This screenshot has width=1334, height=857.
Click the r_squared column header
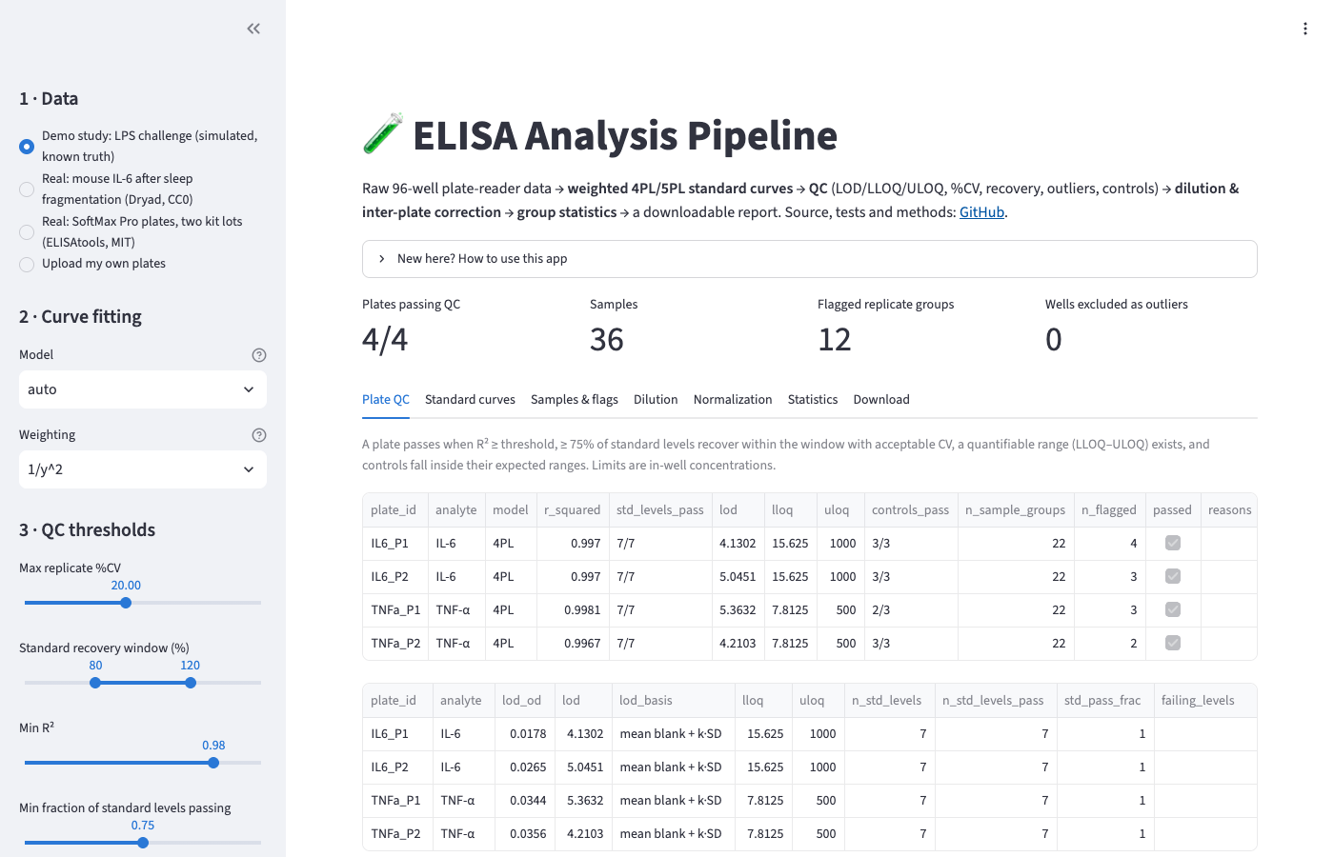[573, 510]
